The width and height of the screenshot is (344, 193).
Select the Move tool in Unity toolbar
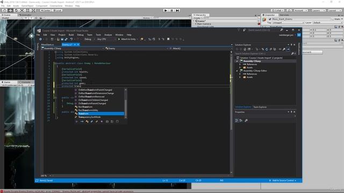(10, 10)
